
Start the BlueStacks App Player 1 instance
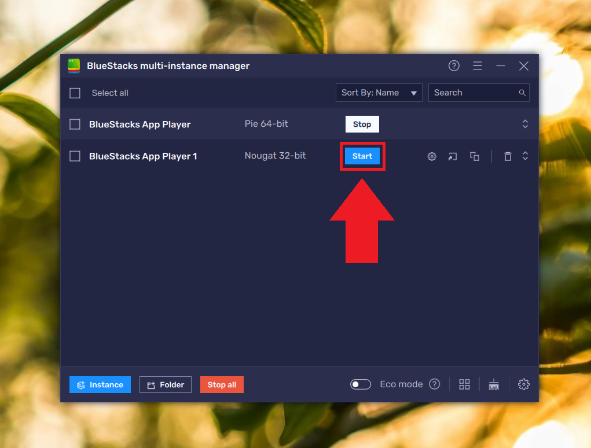click(x=362, y=156)
